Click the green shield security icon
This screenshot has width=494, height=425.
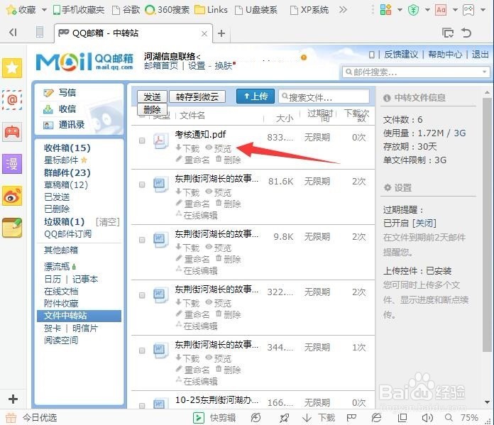click(x=413, y=10)
